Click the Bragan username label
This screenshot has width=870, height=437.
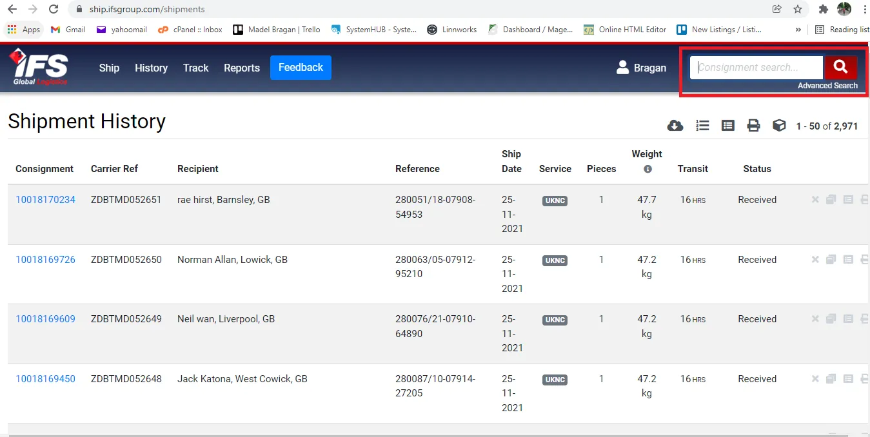[x=650, y=68]
